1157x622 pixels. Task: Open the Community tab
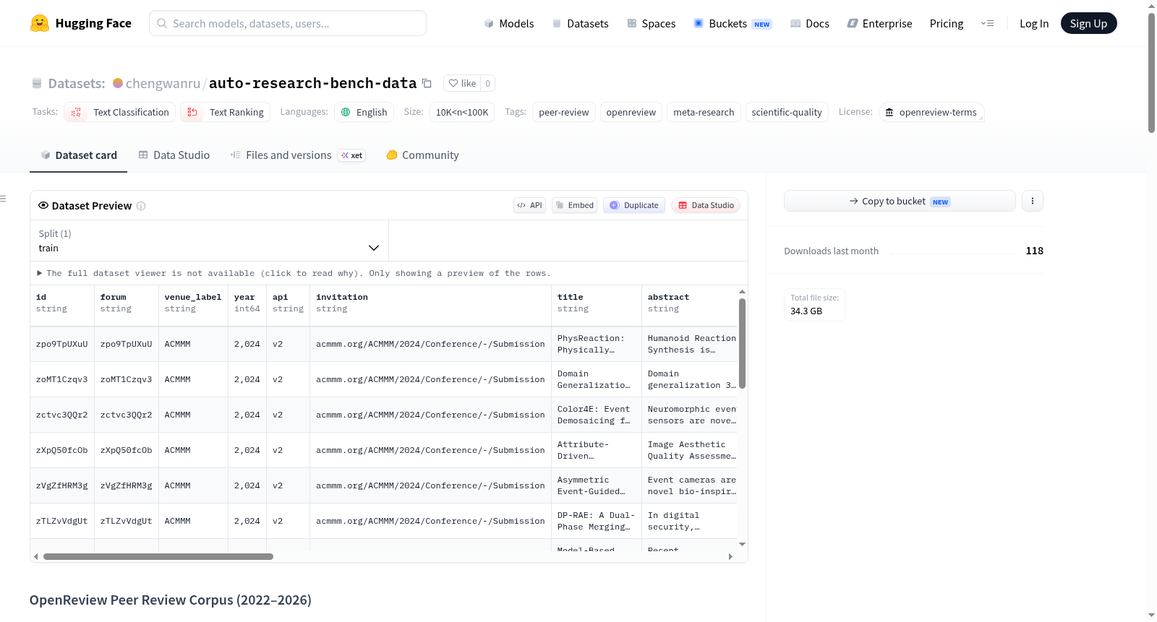pyautogui.click(x=422, y=155)
